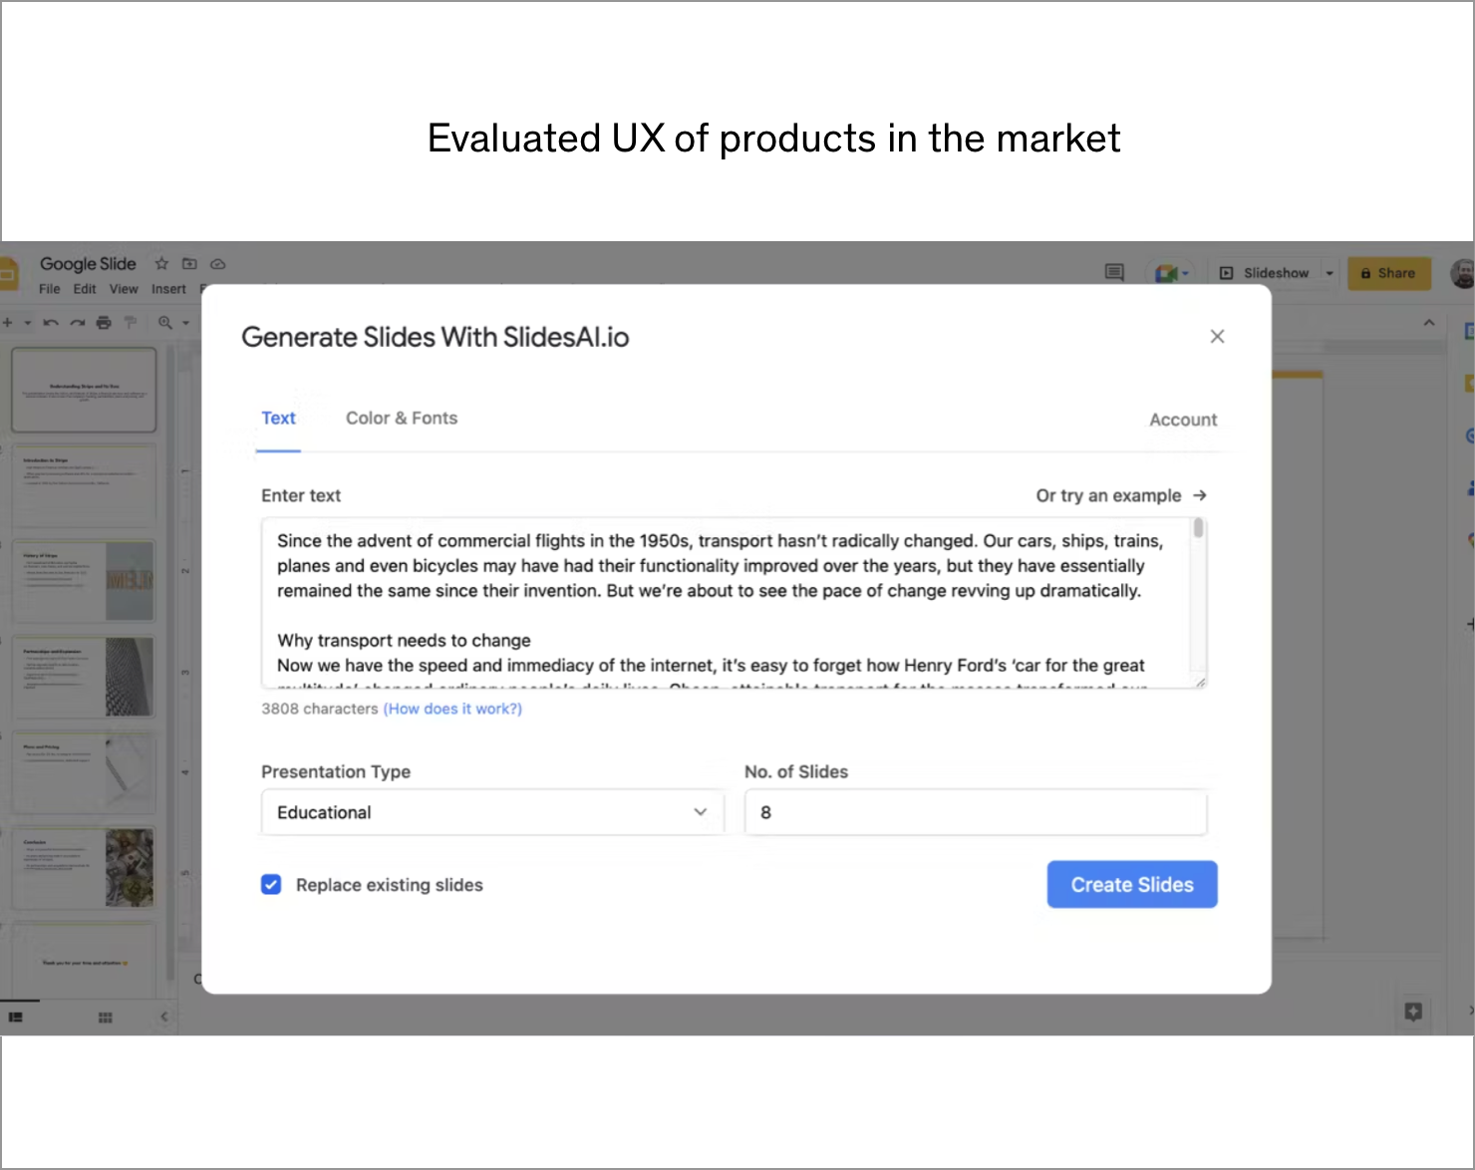Collapse the filmstrip panel arrow

point(163,1017)
